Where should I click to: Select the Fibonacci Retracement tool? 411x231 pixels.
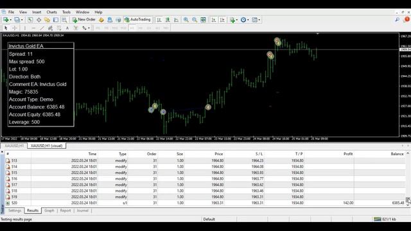click(x=59, y=28)
